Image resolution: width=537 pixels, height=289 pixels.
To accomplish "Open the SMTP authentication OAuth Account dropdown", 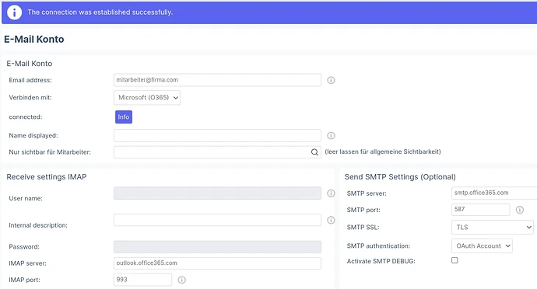I will click(x=482, y=246).
